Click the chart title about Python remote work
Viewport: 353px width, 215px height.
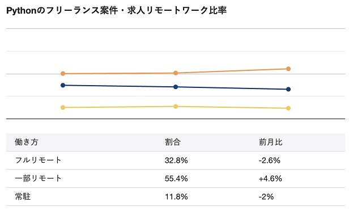116,10
